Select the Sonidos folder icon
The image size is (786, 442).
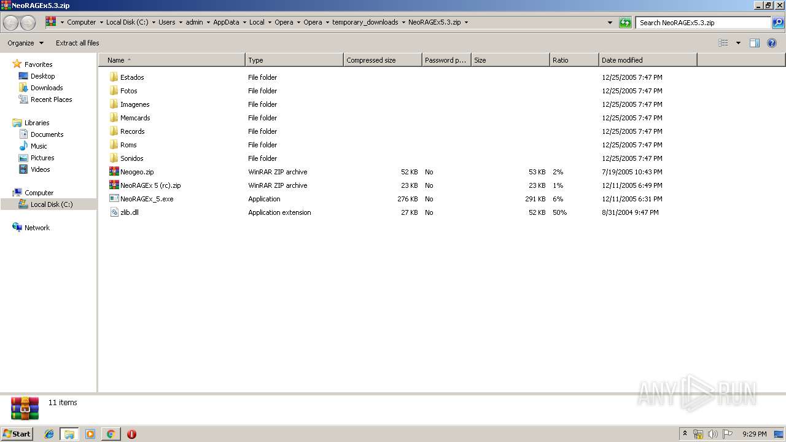point(114,158)
